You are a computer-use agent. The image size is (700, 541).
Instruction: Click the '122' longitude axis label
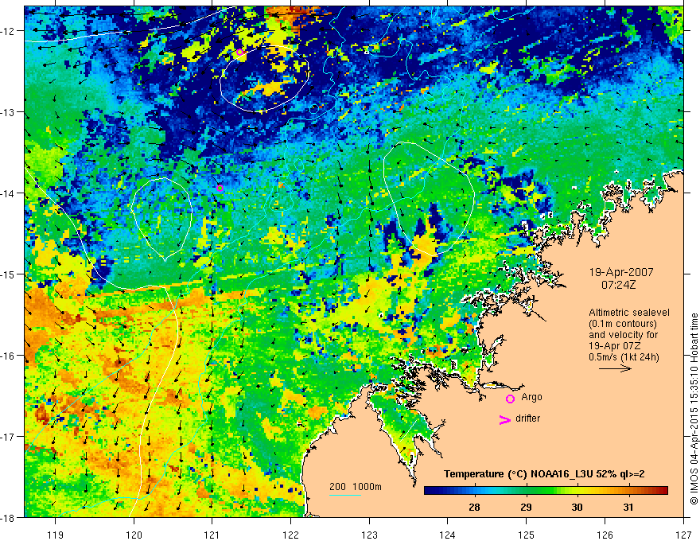290,535
